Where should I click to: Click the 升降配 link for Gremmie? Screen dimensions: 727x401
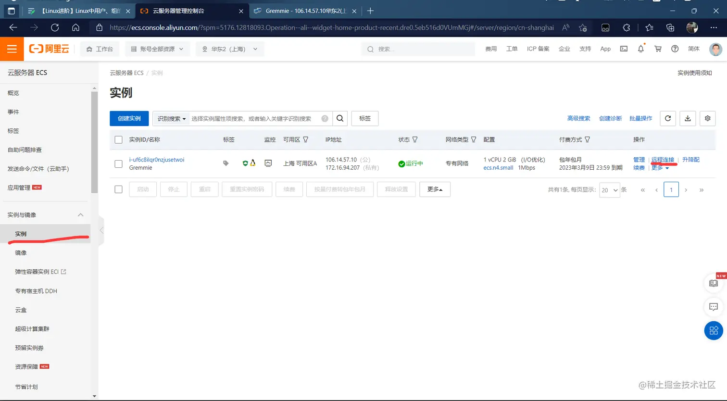[x=691, y=160]
